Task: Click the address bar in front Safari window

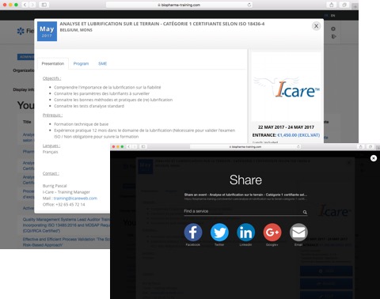Action: tap(245, 146)
